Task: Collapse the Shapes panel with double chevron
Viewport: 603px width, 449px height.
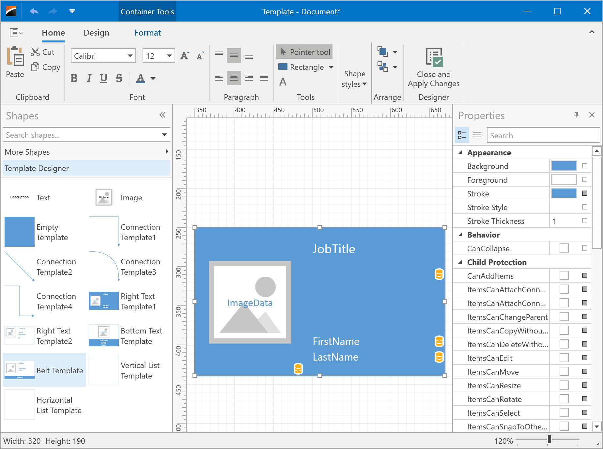Action: click(162, 115)
